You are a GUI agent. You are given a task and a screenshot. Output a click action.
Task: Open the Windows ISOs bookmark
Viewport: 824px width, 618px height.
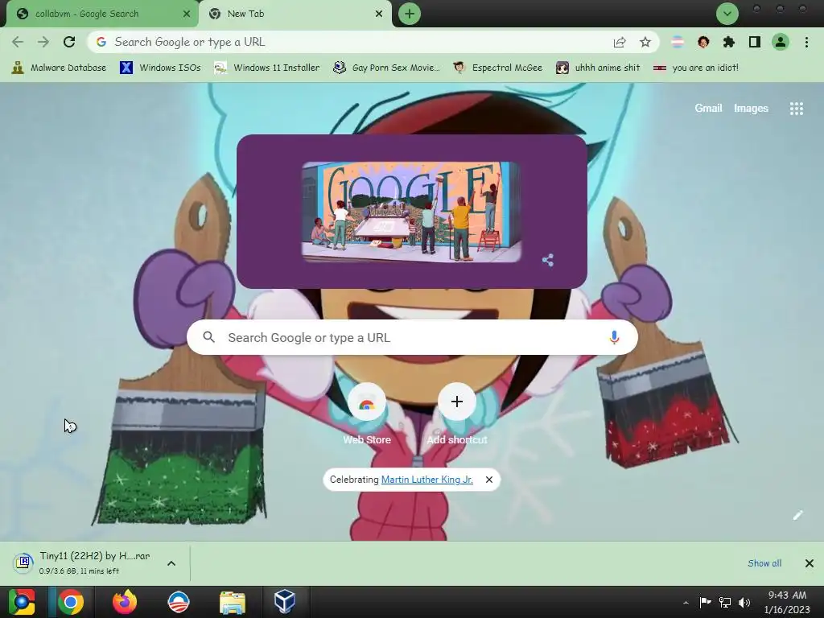(x=160, y=68)
